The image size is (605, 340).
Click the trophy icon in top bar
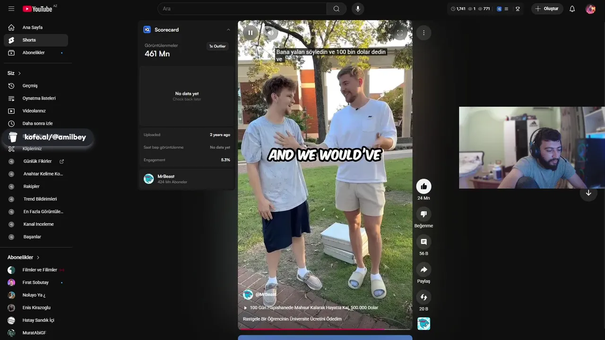pos(518,9)
